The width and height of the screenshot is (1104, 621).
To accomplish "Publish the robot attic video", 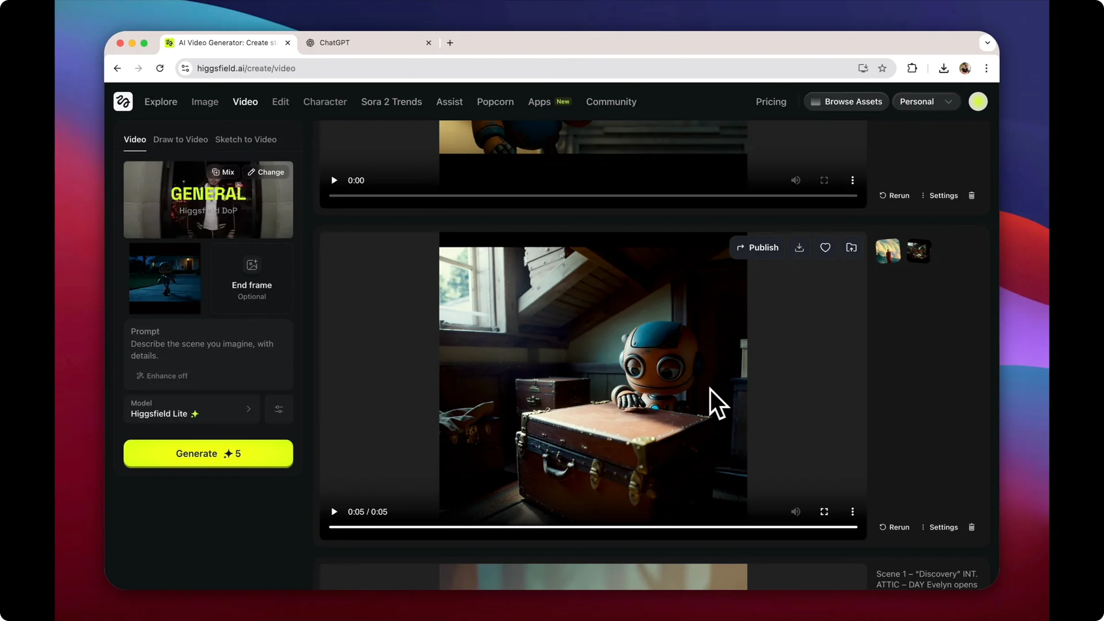I will pos(757,247).
